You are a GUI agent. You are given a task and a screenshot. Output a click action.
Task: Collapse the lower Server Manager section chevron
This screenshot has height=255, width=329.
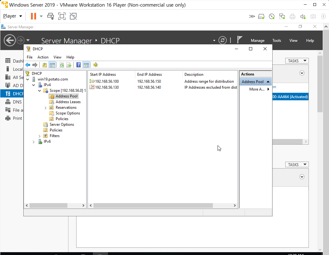(x=302, y=177)
